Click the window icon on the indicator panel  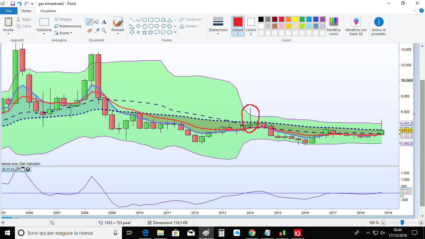click(x=23, y=169)
